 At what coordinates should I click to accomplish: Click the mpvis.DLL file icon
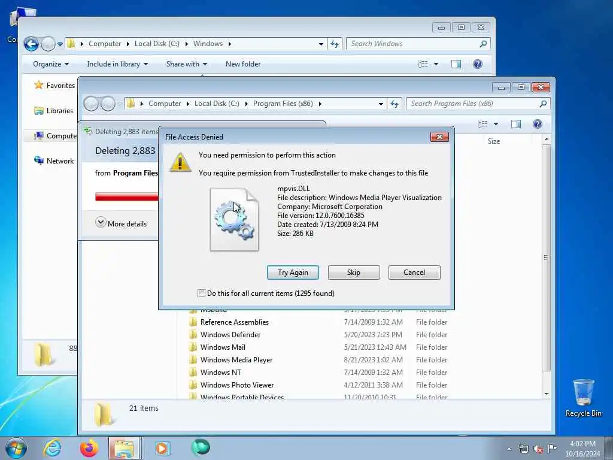(x=234, y=219)
